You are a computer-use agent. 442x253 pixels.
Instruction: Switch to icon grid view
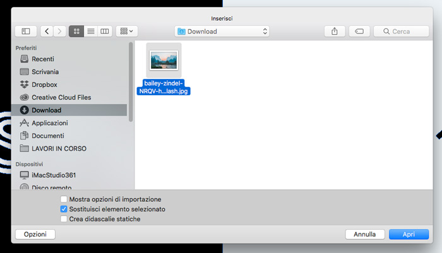point(76,32)
